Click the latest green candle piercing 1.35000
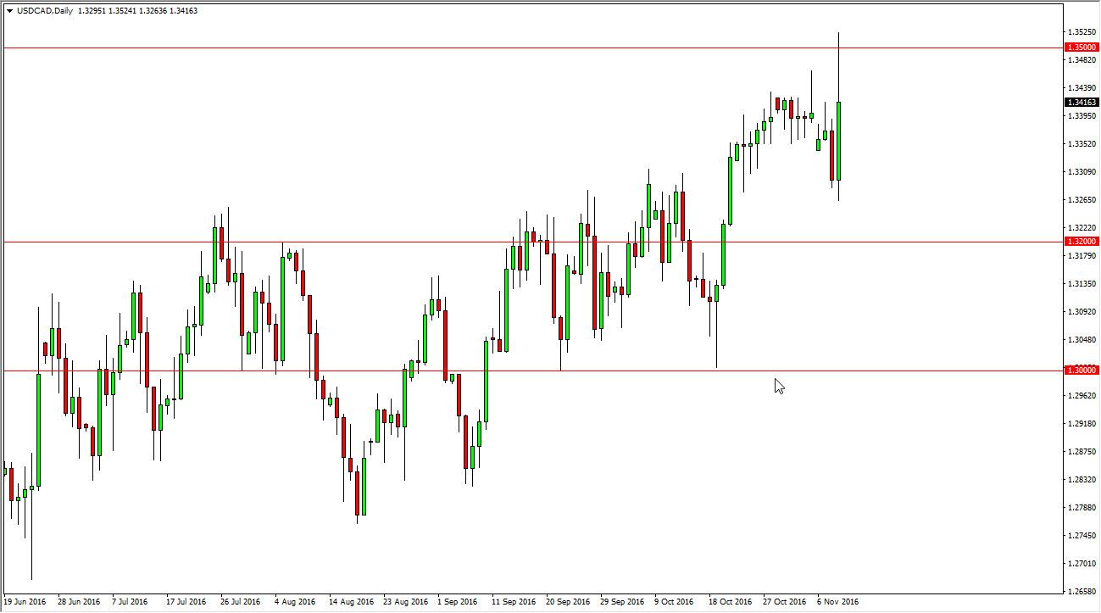 point(839,140)
